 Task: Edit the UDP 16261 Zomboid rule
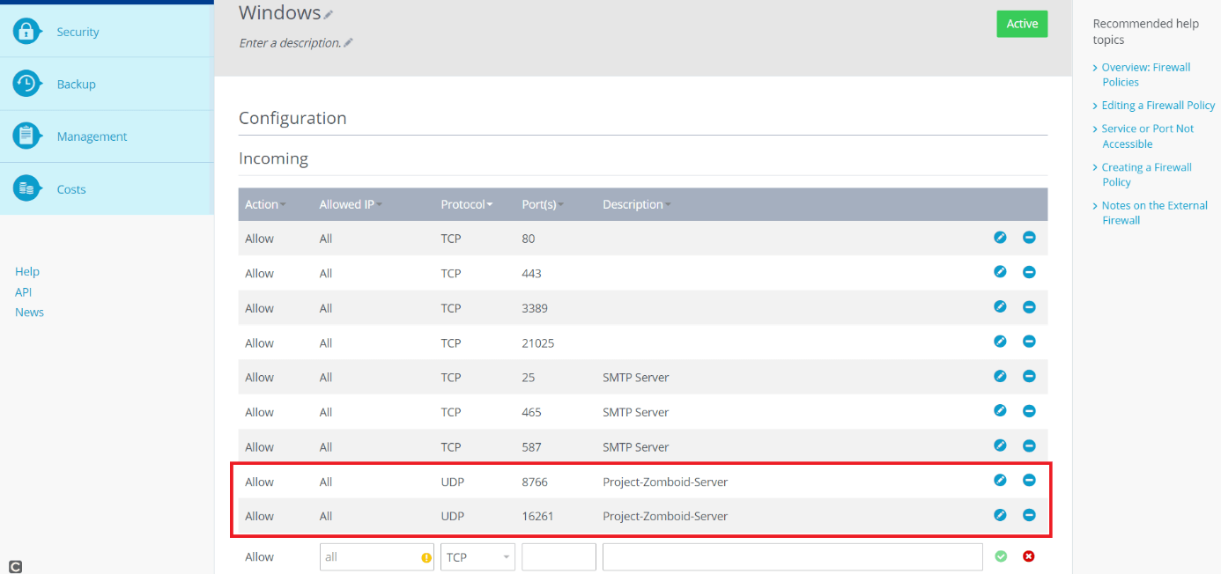[1000, 515]
